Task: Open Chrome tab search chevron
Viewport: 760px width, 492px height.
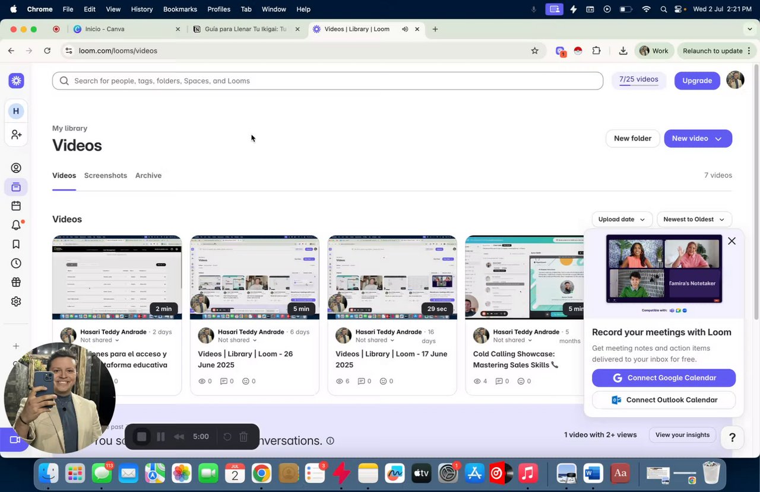Action: pos(750,29)
